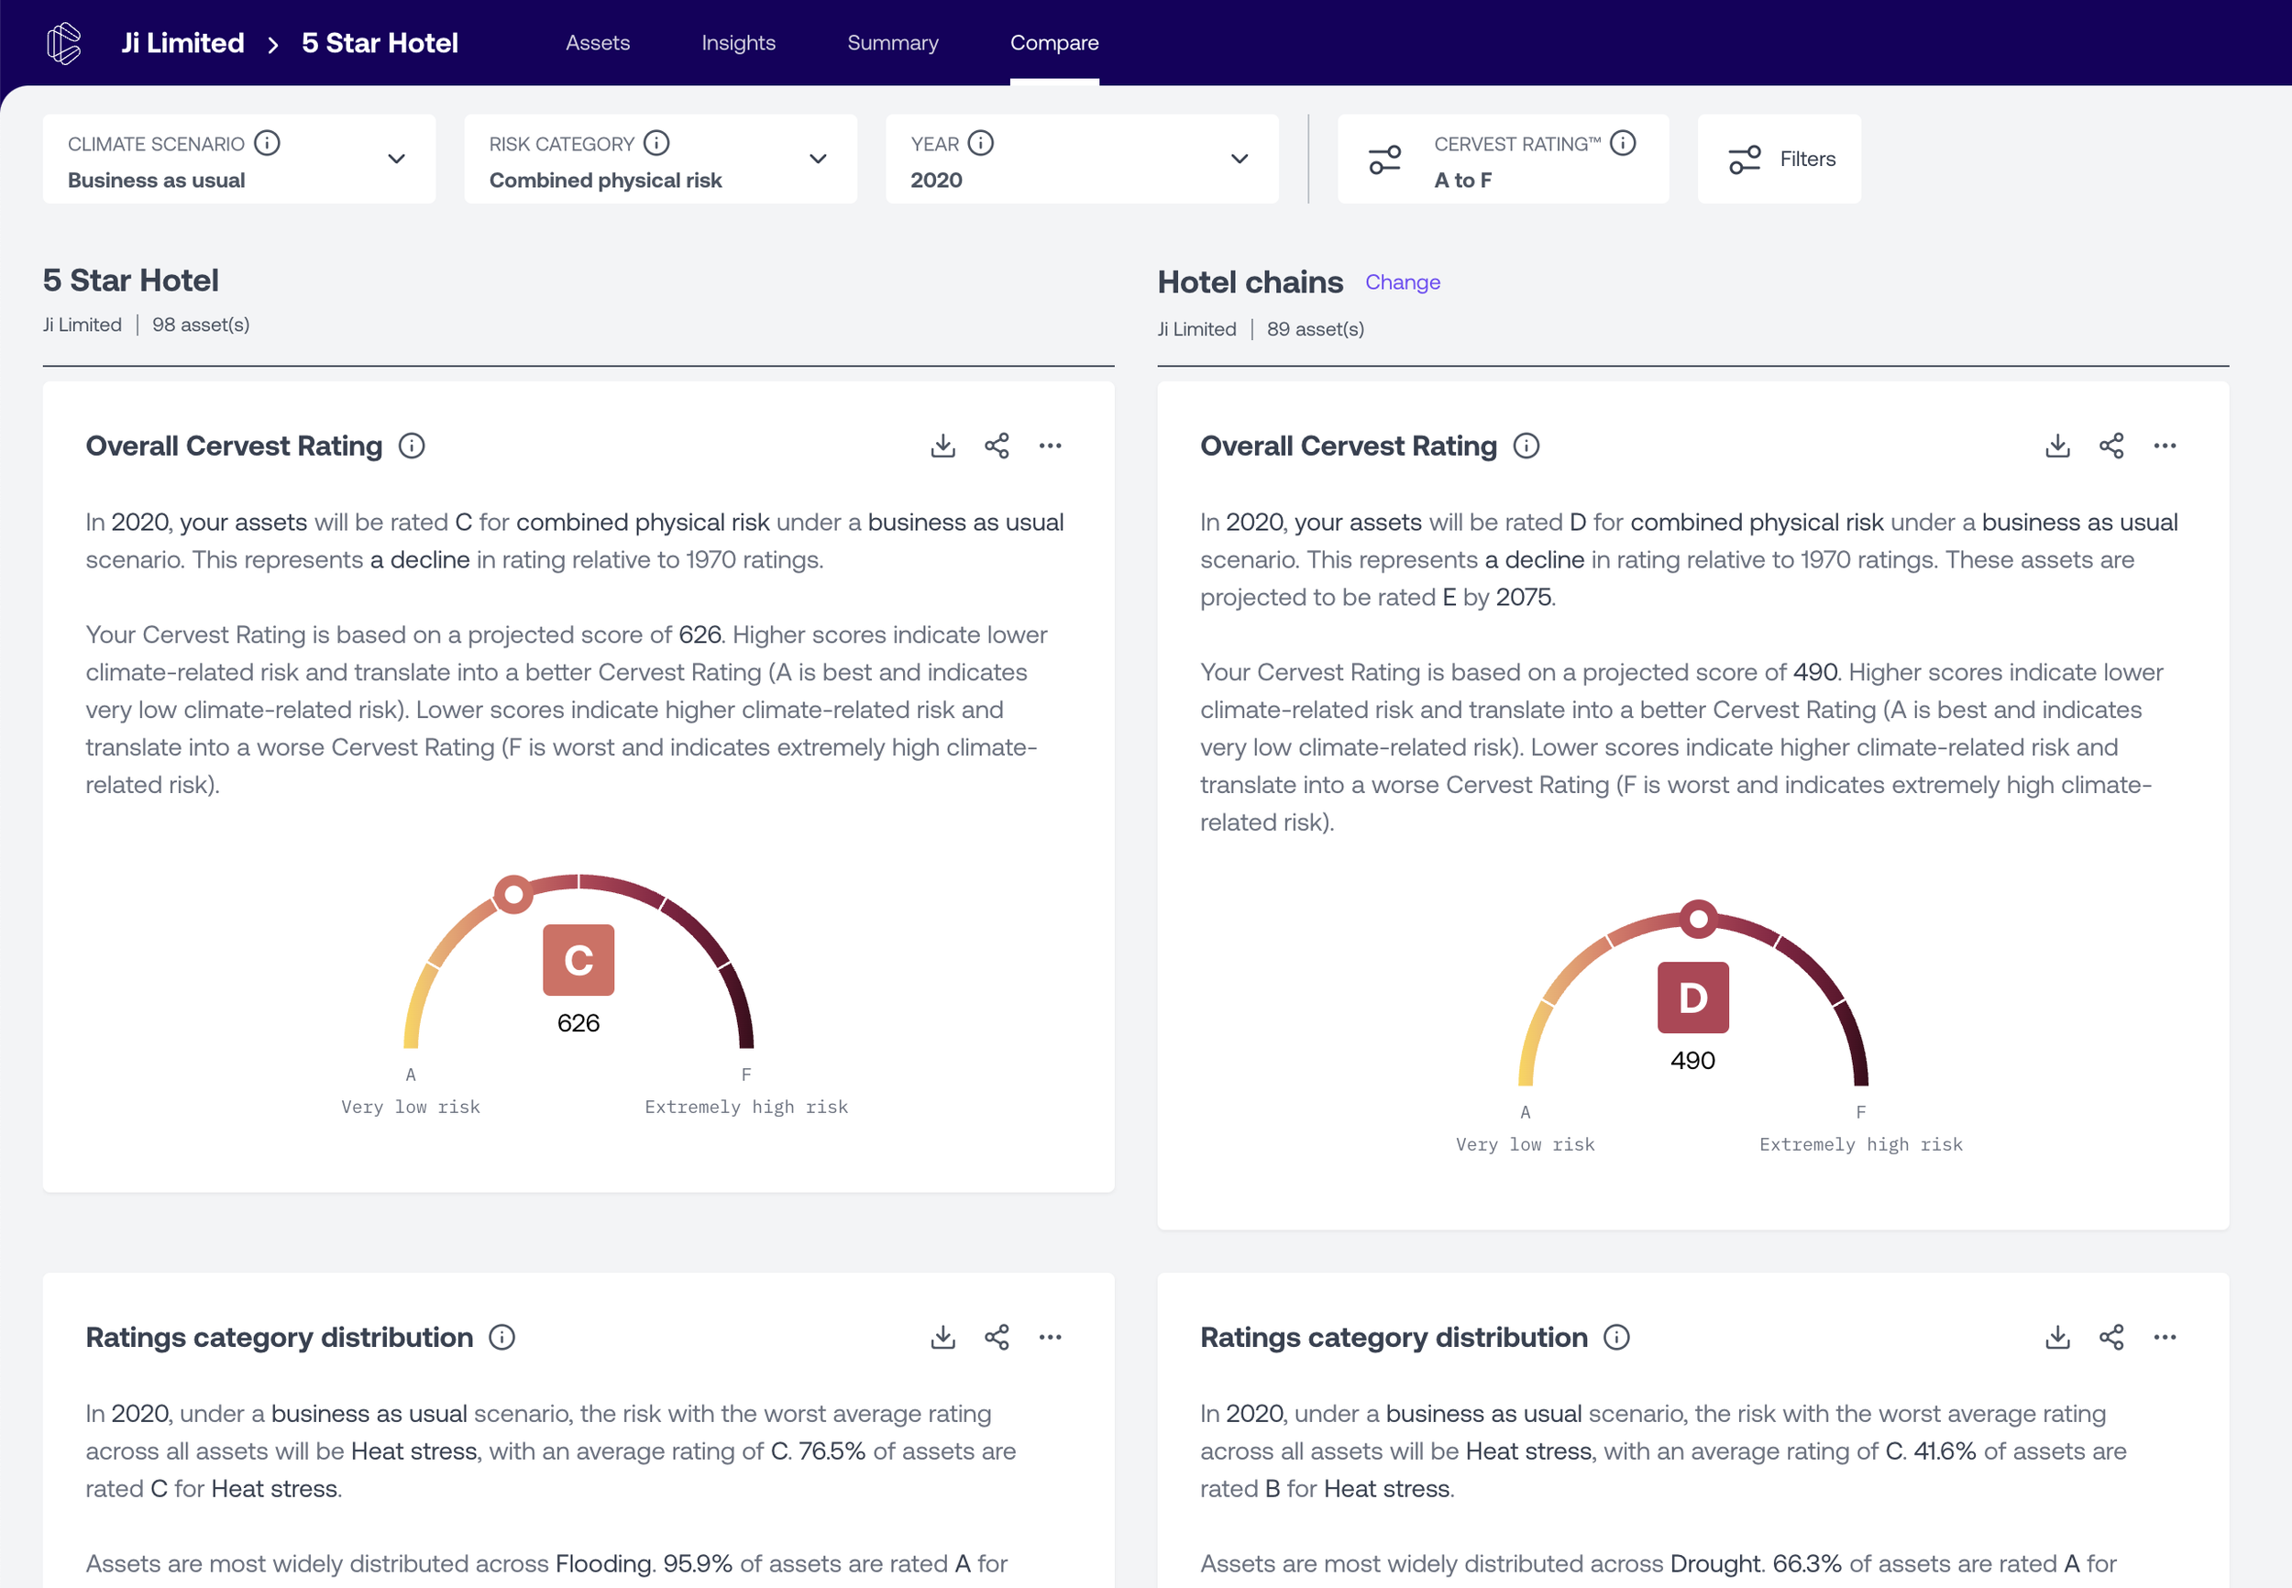Click the 5 Star Hotel section heading
This screenshot has width=2292, height=1588.
[x=130, y=281]
